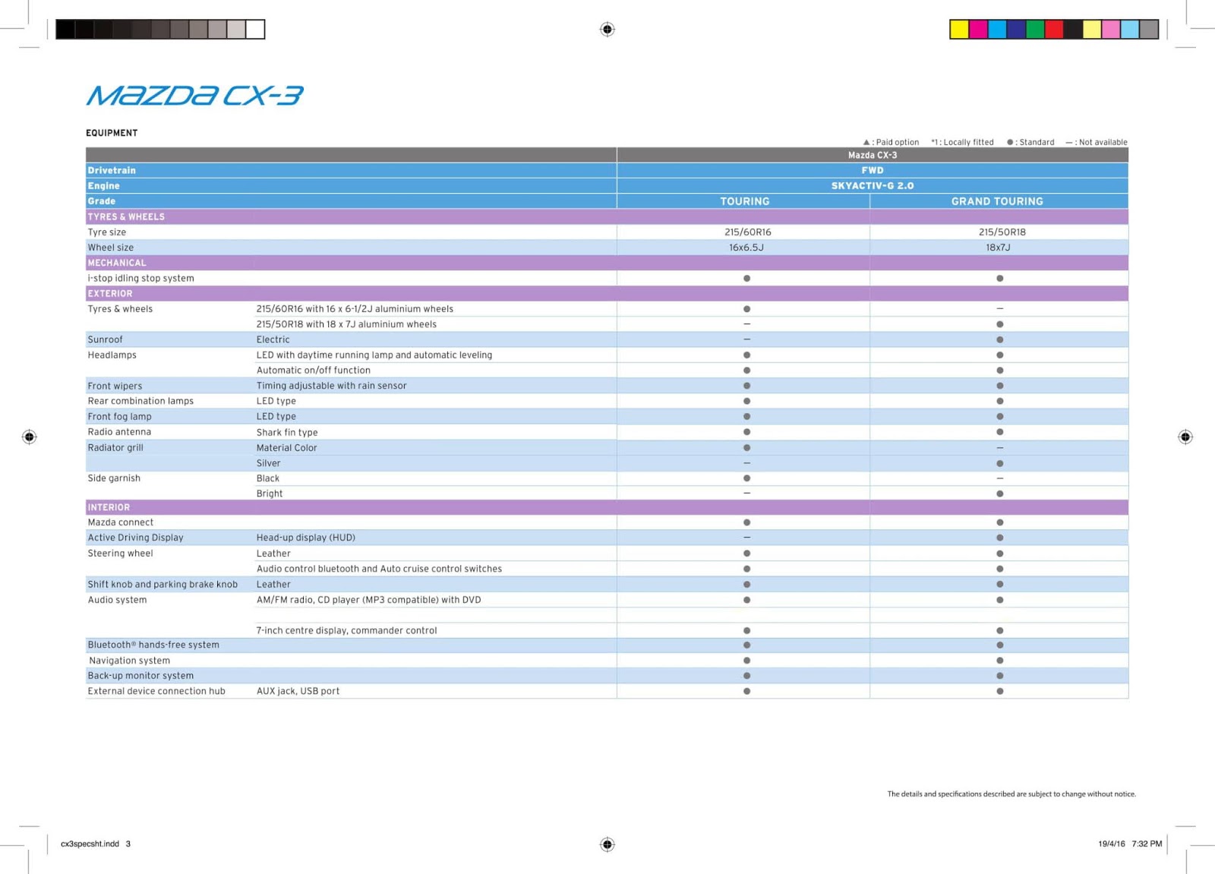This screenshot has height=874, width=1215.
Task: Click the GRAND TOURING grade column header
Action: pos(997,201)
